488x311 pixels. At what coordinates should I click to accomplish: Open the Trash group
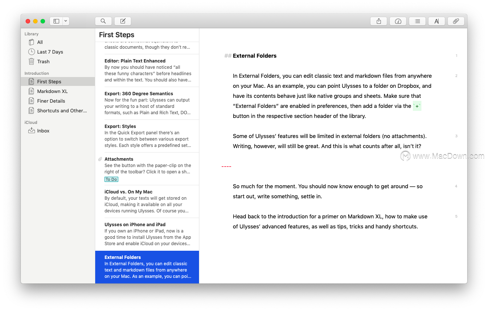58,61
